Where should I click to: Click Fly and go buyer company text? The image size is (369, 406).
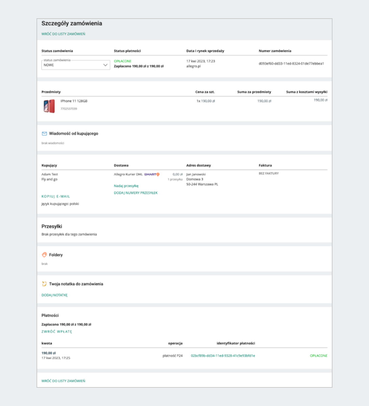pos(49,179)
